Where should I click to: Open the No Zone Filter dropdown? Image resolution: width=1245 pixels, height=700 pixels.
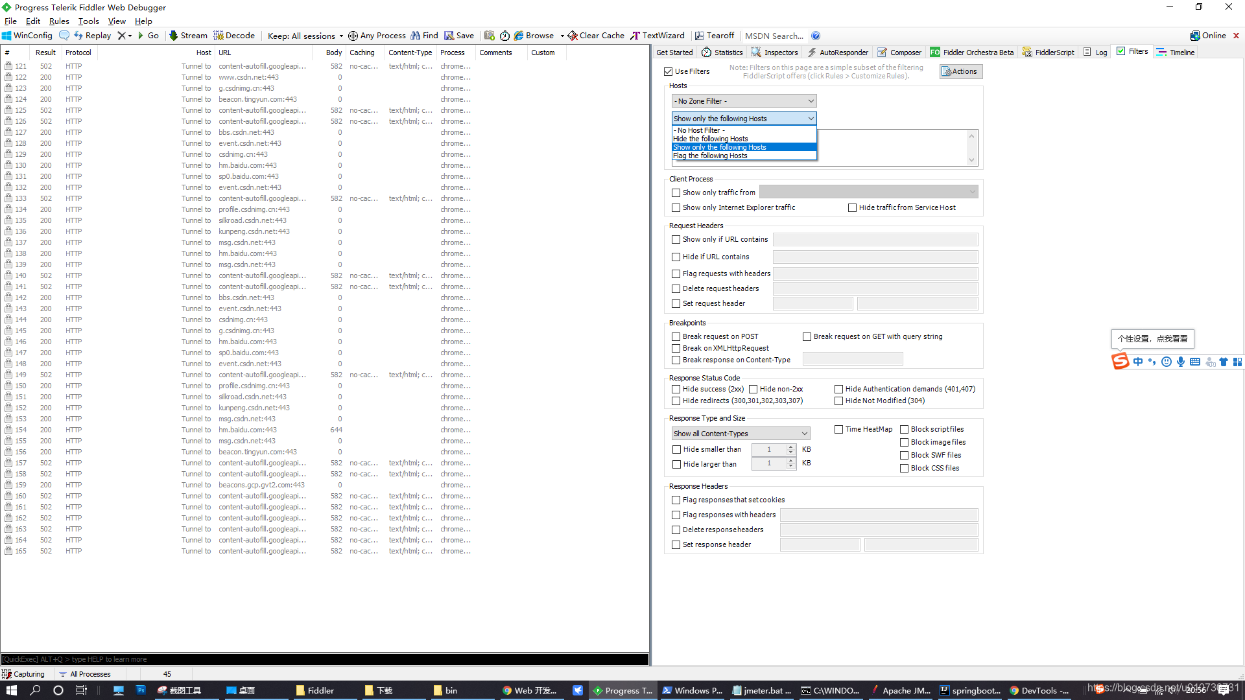point(744,101)
